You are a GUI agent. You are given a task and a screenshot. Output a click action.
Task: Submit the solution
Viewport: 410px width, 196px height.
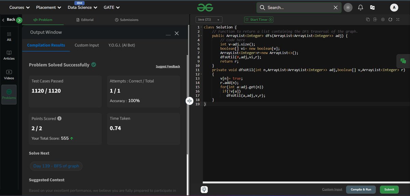[x=389, y=190]
